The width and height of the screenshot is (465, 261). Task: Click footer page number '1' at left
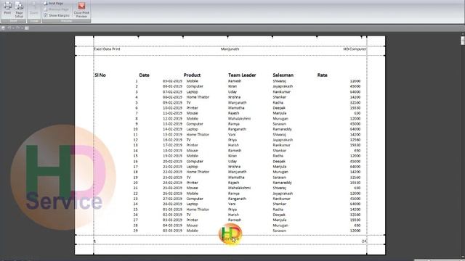click(x=94, y=241)
